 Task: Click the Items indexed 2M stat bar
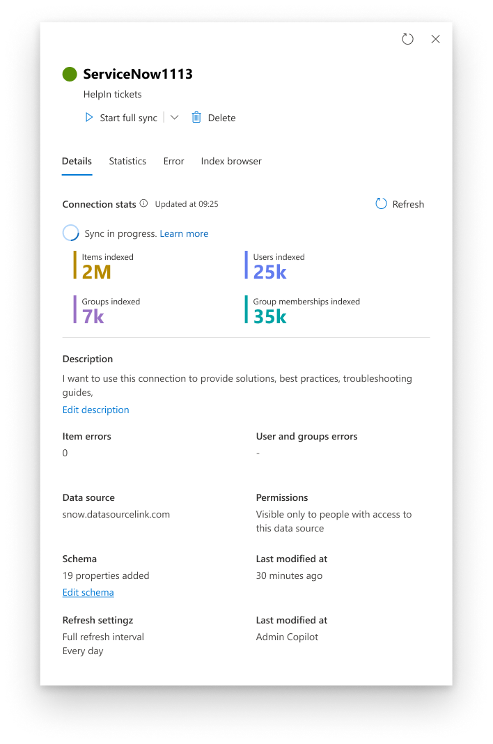pos(76,265)
